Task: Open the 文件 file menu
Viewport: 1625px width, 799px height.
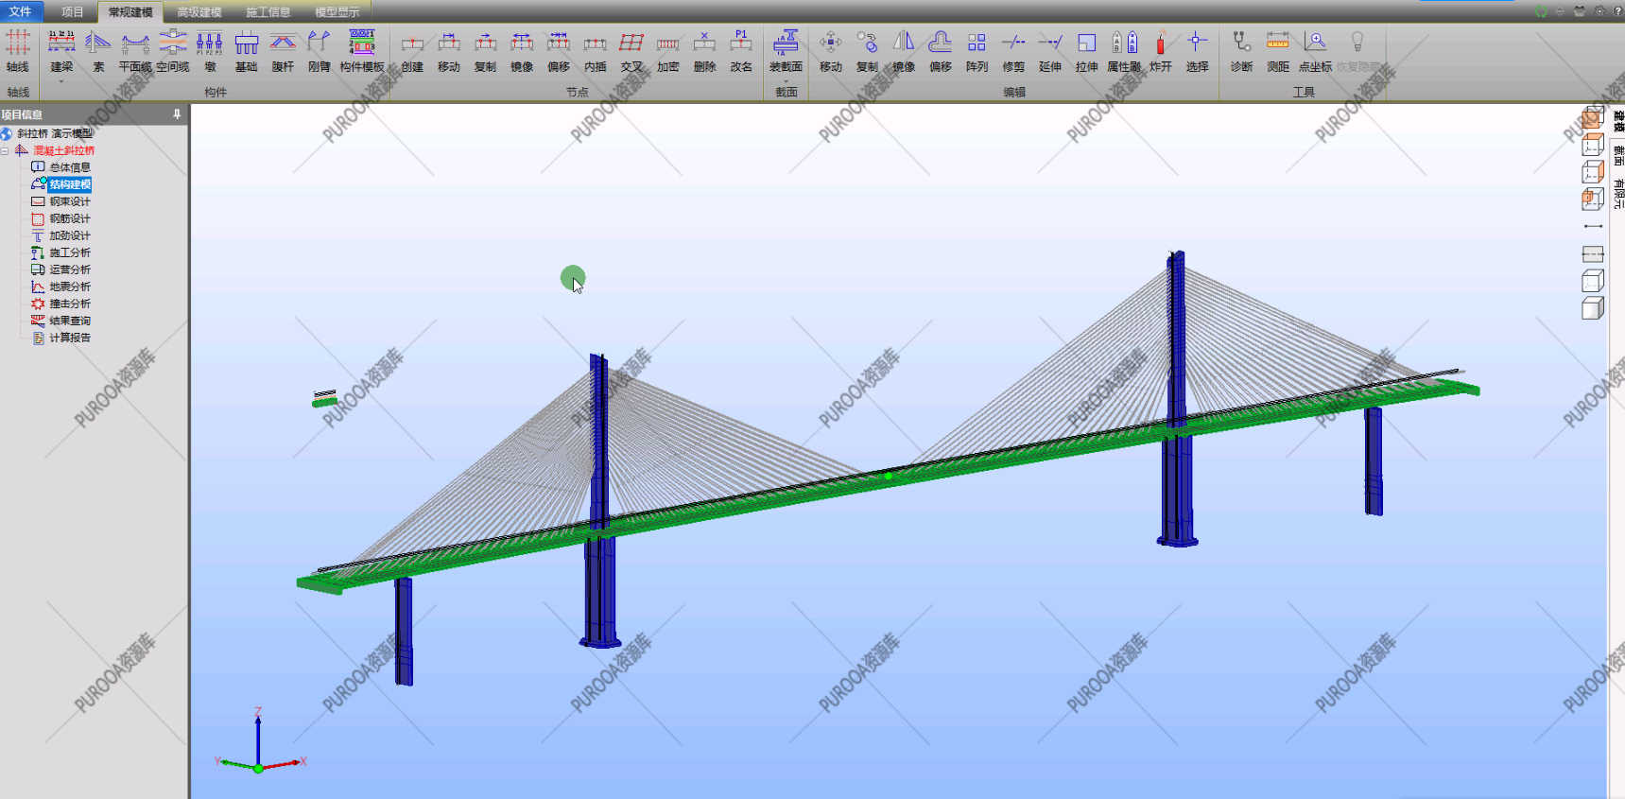Action: [21, 11]
